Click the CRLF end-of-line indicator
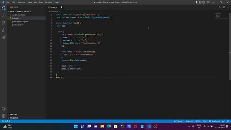The image size is (231, 130). tap(205, 121)
